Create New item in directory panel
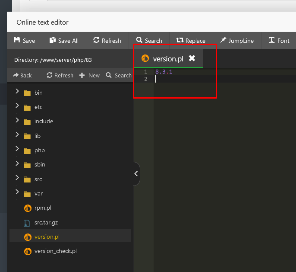The width and height of the screenshot is (296, 272). [x=89, y=75]
